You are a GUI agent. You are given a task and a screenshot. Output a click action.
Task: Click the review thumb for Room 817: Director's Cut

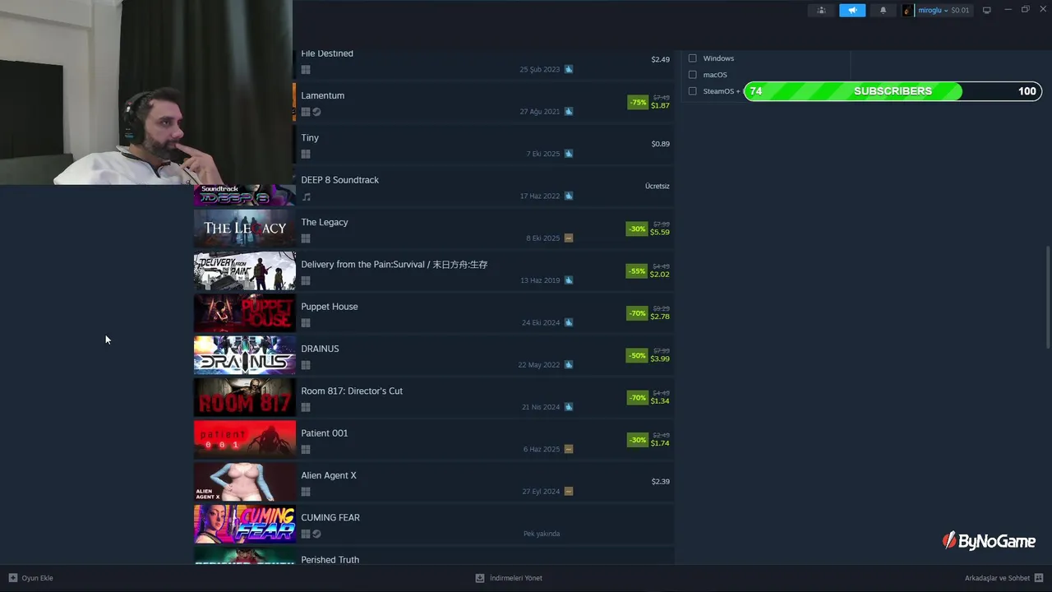[569, 407]
